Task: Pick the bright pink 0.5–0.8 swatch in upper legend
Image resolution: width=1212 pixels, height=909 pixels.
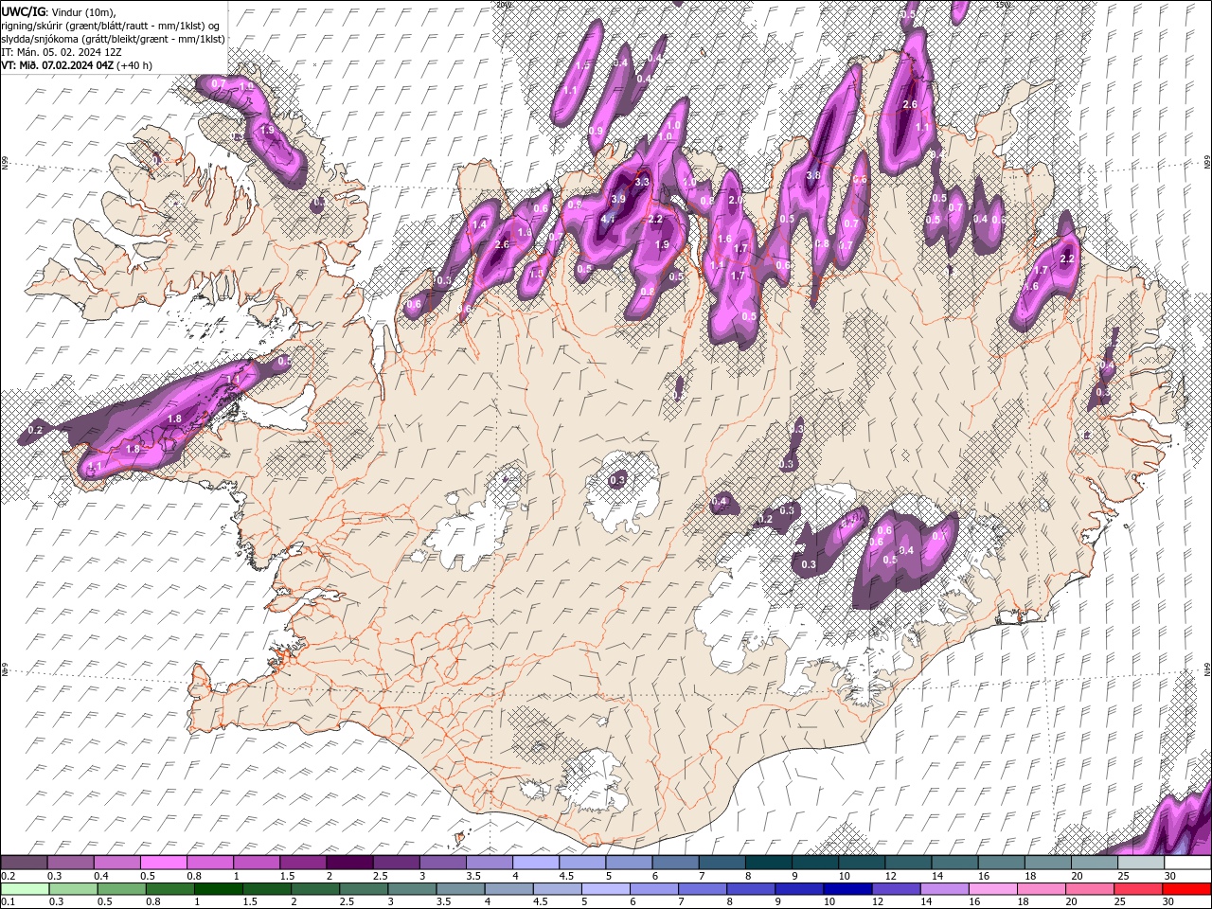Action: click(x=164, y=863)
